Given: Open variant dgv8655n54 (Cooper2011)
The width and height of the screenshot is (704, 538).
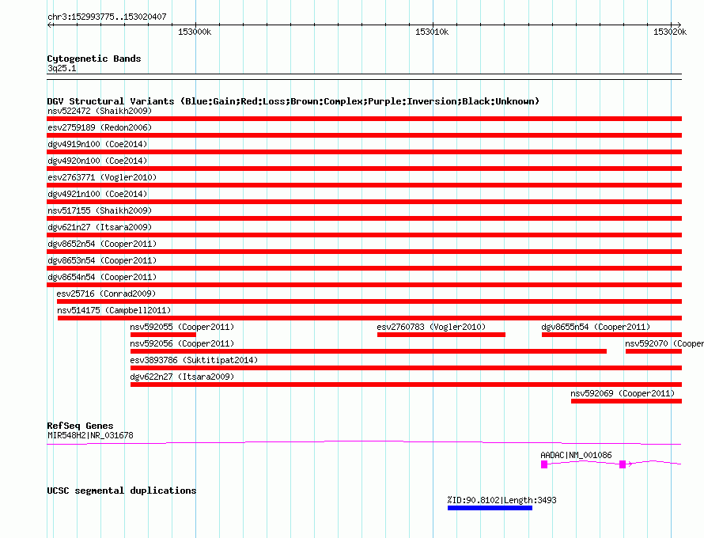Looking at the screenshot, I should (x=596, y=327).
